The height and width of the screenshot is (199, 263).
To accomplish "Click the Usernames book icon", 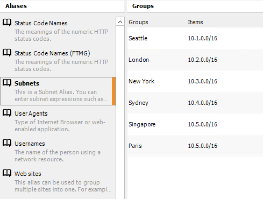I will (x=7, y=143).
